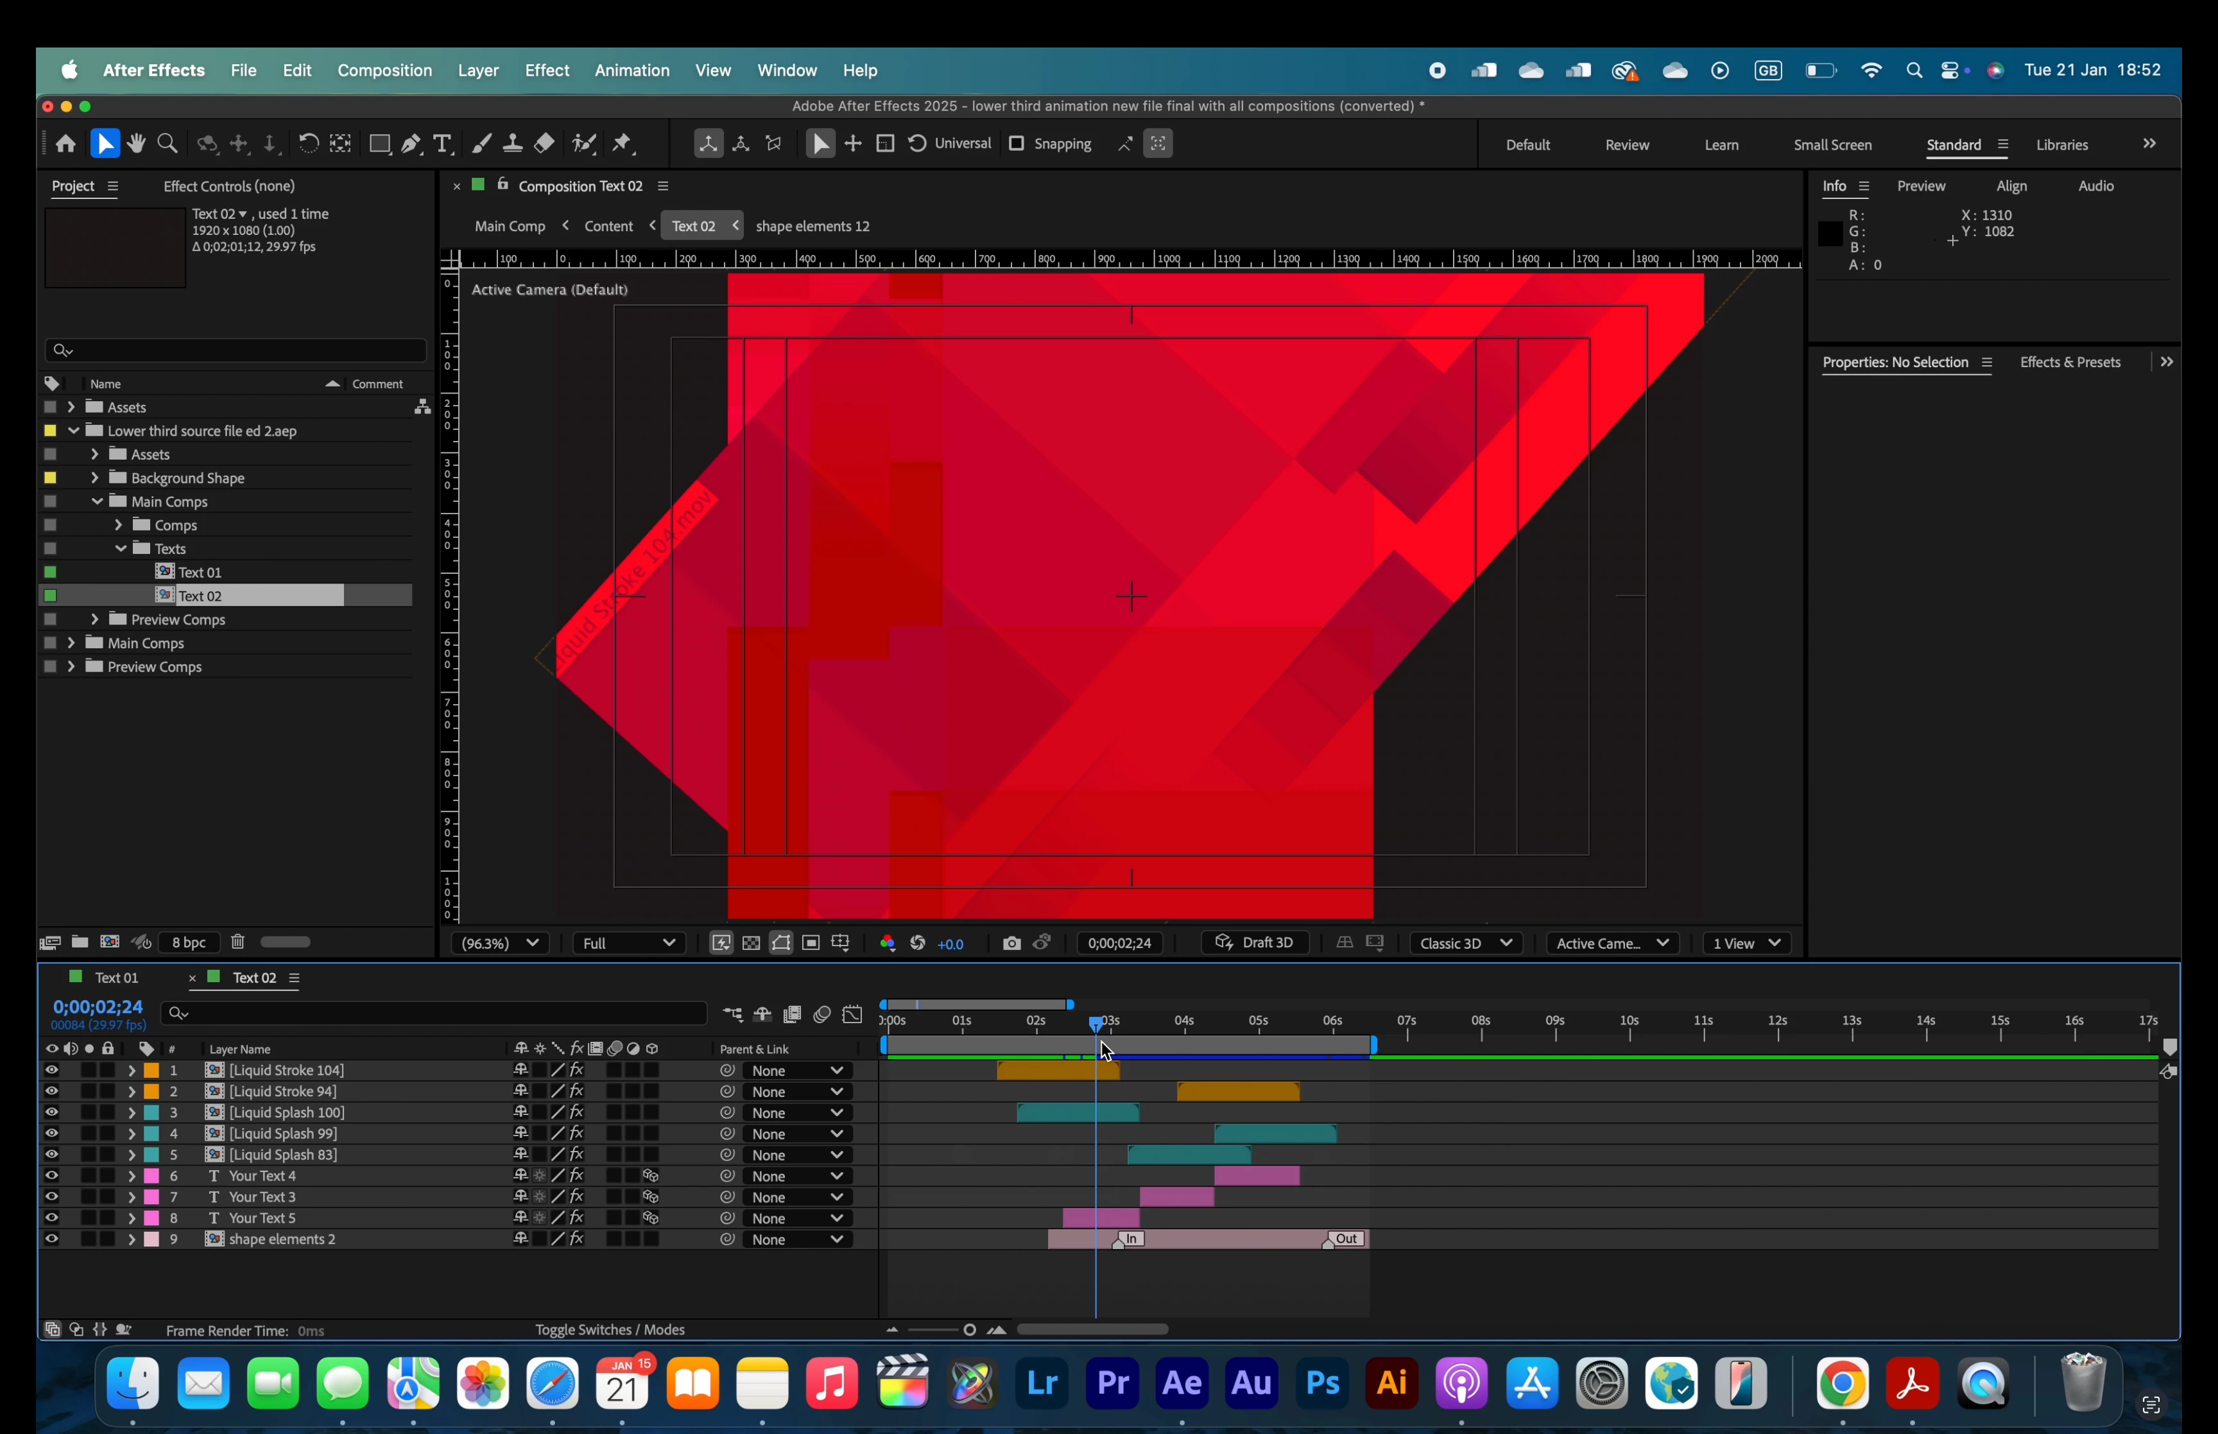Click the Draft 3D button
The width and height of the screenshot is (2218, 1434).
pyautogui.click(x=1254, y=944)
